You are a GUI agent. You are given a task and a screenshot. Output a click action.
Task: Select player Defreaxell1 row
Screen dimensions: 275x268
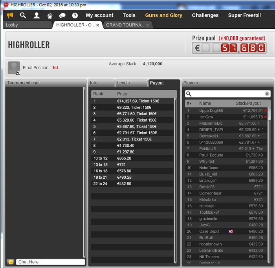pyautogui.click(x=226, y=136)
